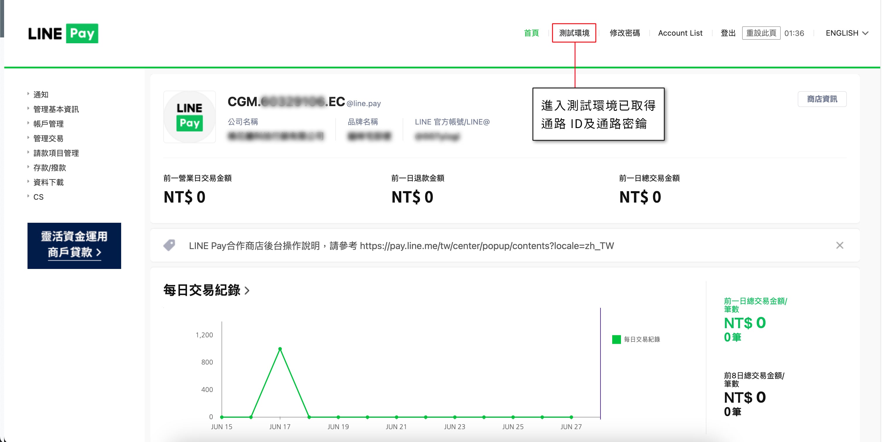Click the LINE Pay logo in header
Image resolution: width=882 pixels, height=442 pixels.
click(x=63, y=34)
